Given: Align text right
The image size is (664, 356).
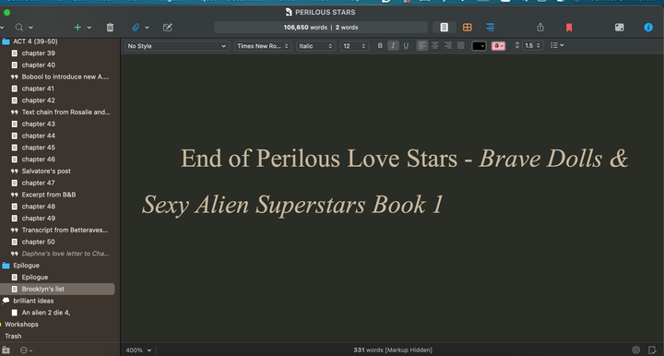Looking at the screenshot, I should (x=448, y=46).
